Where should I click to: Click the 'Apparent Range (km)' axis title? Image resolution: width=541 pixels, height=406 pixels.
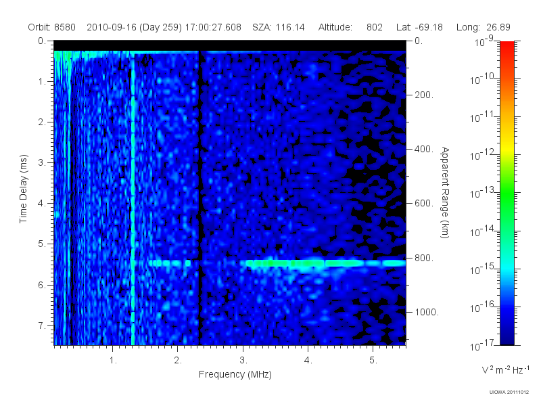[x=445, y=192]
